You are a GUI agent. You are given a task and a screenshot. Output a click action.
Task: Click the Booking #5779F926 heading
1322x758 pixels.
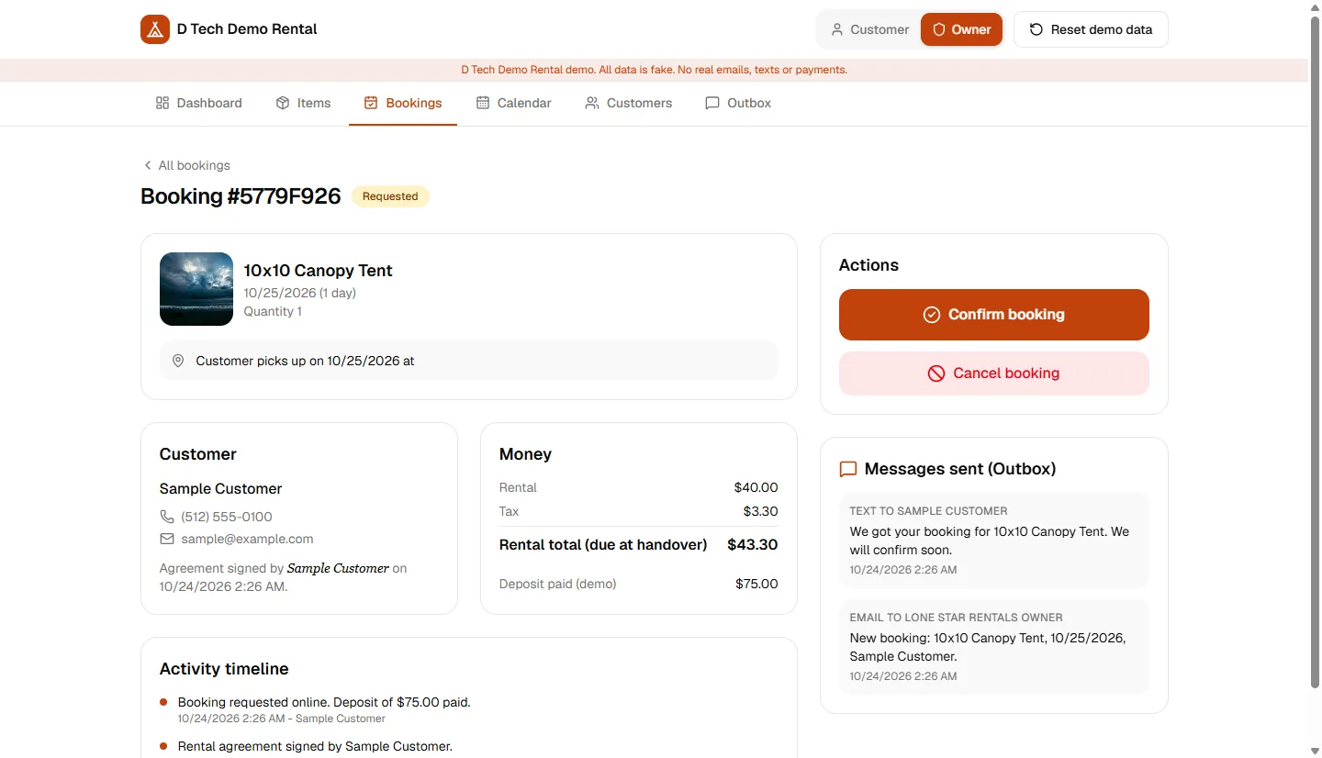pyautogui.click(x=241, y=196)
